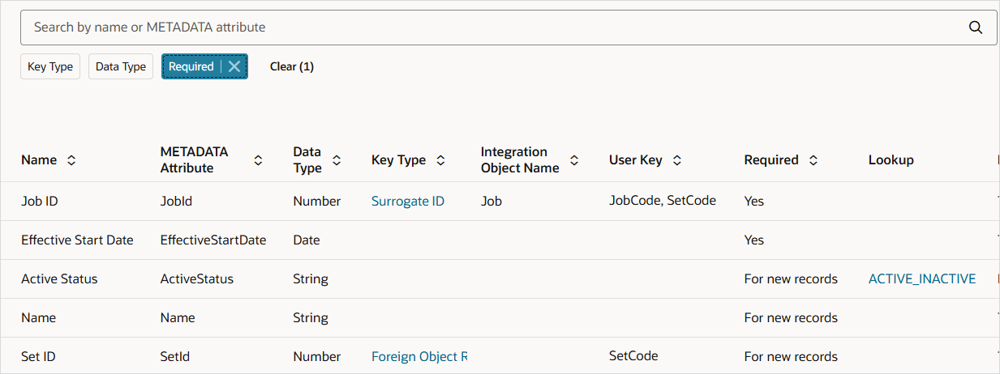Sort by Integration Object Name arrows

click(574, 160)
